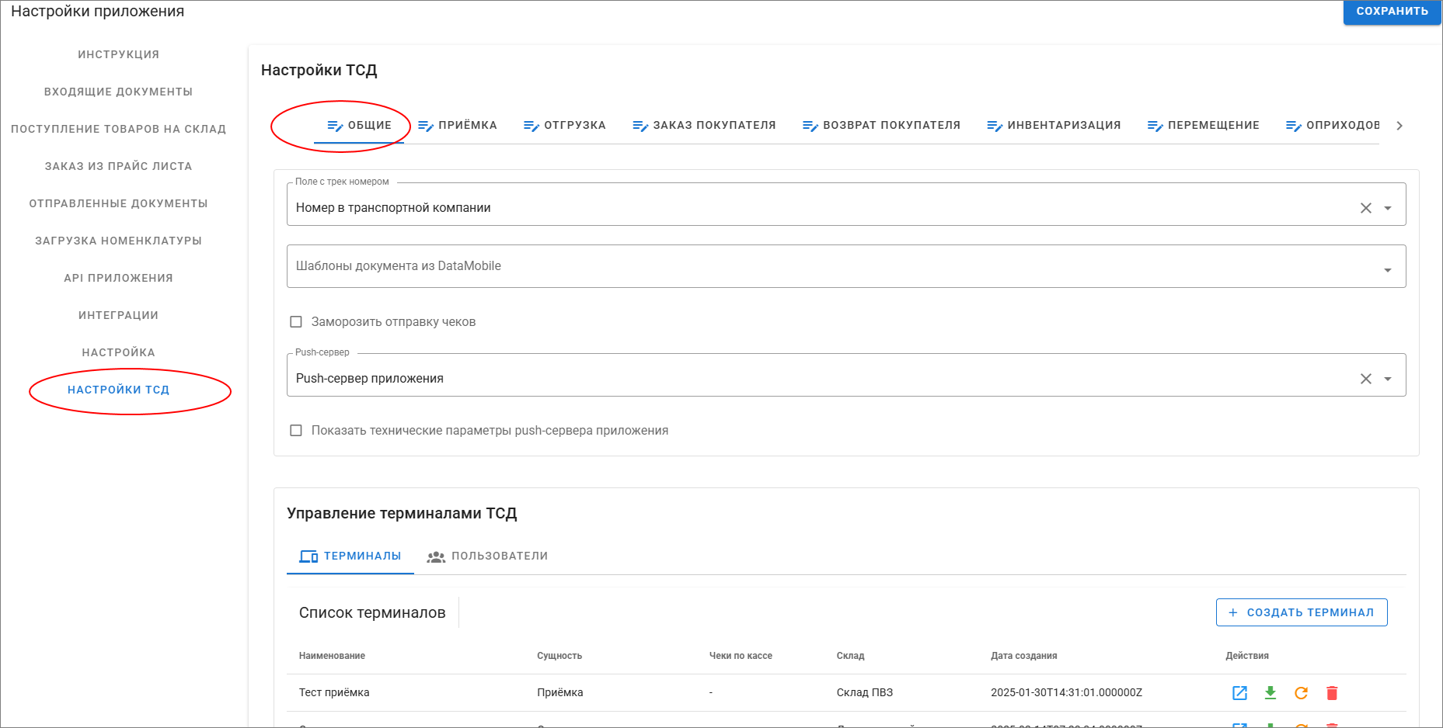This screenshot has height=728, width=1443.
Task: Click the creation date '2025-01-30T14:31:01.000000Z'
Action: 1066,693
